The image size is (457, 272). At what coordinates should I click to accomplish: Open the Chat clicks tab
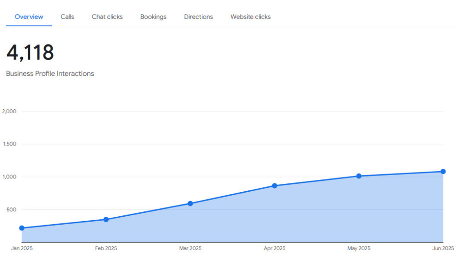107,17
